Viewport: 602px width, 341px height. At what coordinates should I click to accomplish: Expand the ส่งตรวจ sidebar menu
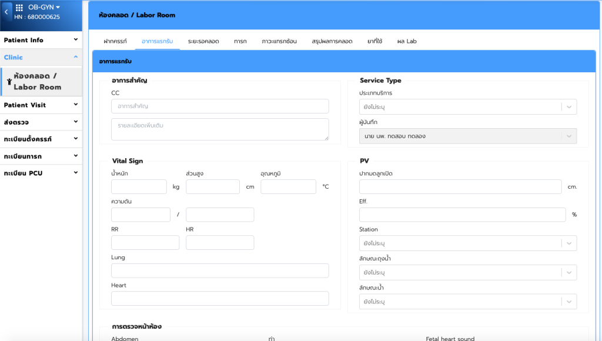click(41, 122)
